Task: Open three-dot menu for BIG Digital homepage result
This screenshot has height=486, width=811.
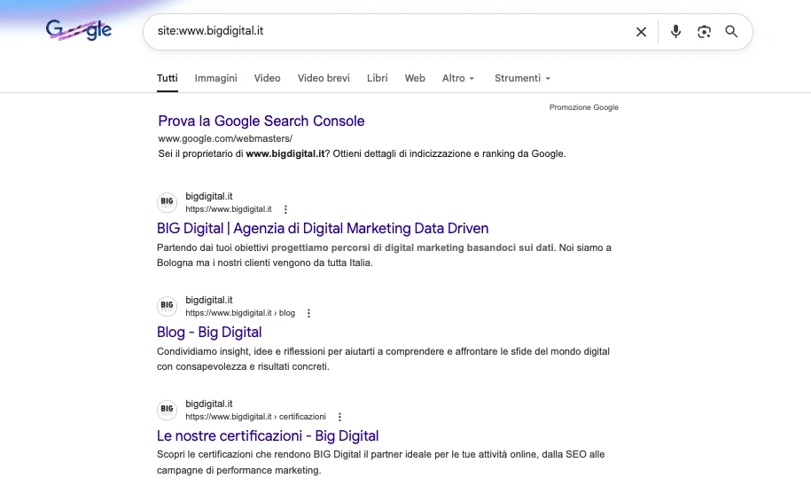Action: click(285, 209)
